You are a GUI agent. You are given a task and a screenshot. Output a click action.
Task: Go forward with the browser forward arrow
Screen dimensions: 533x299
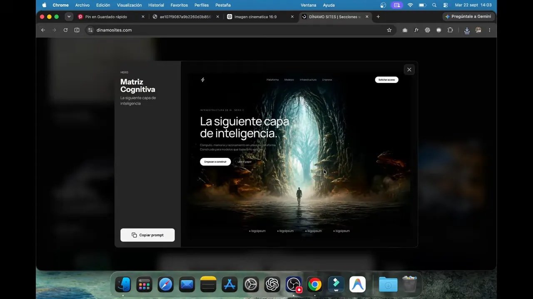(x=54, y=30)
